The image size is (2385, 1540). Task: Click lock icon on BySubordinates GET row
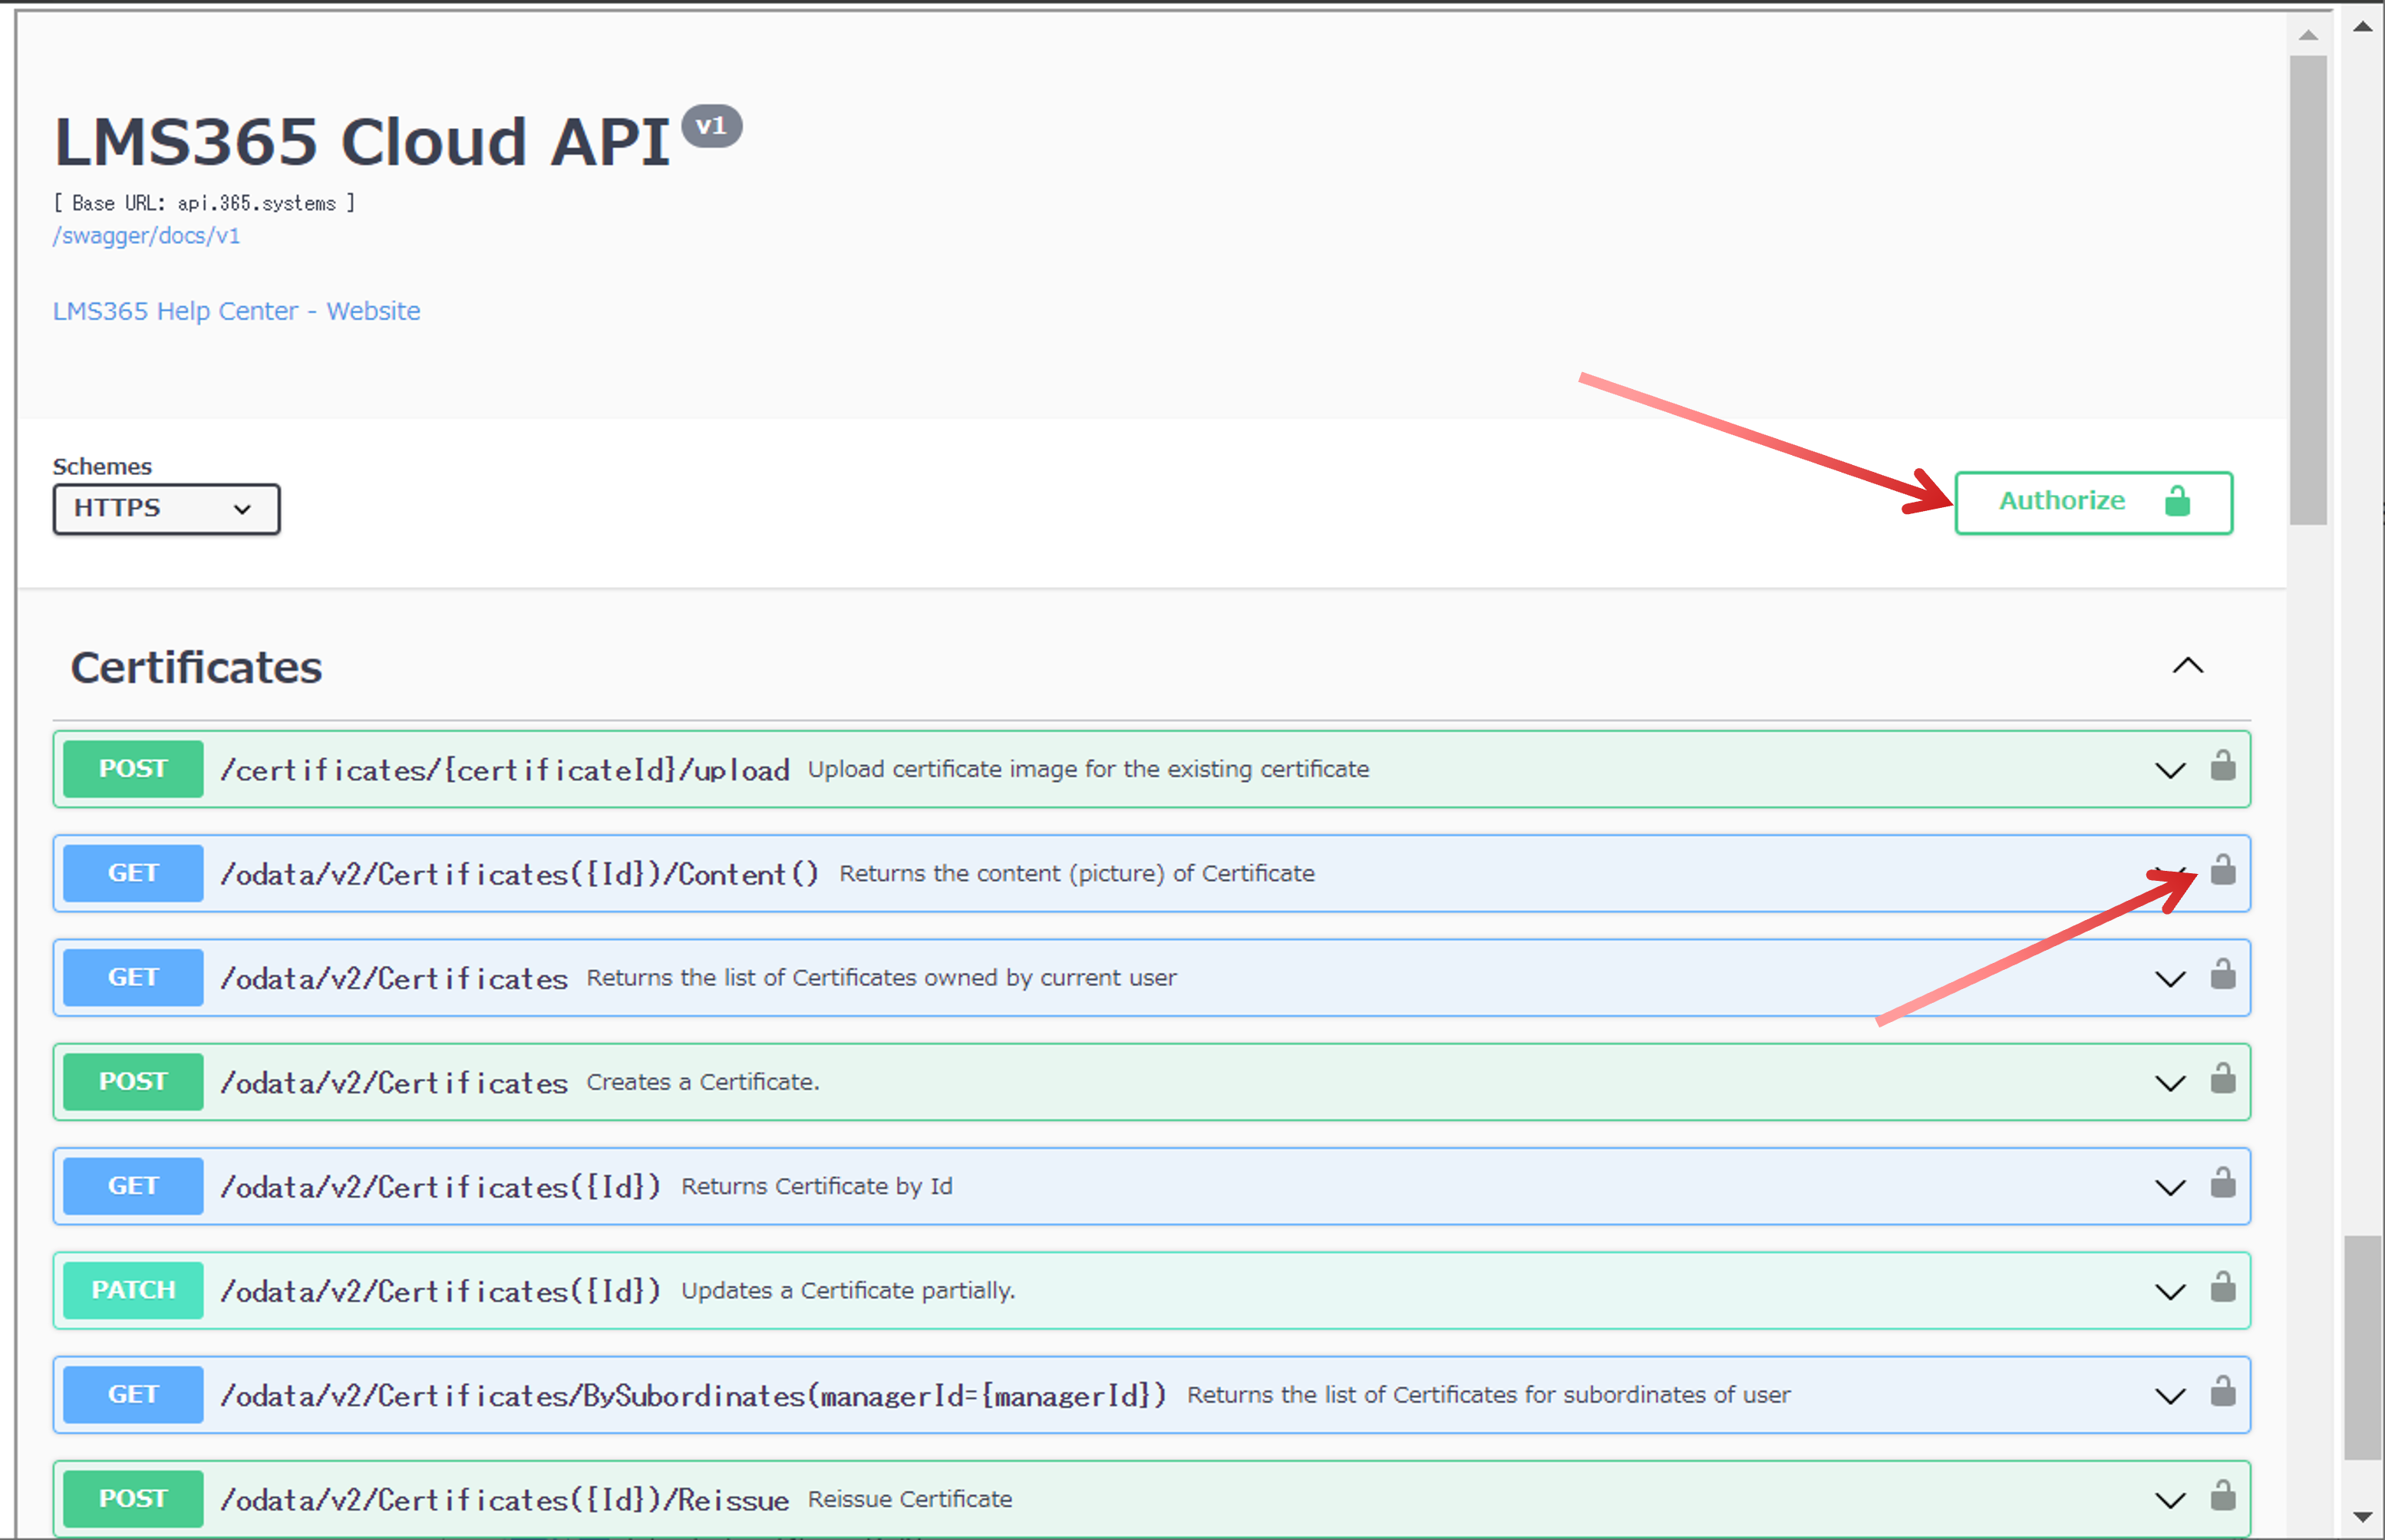point(2222,1391)
